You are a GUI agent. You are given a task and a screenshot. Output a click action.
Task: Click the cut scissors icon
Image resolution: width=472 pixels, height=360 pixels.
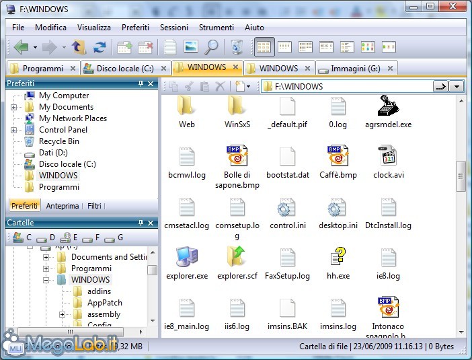coord(189,86)
